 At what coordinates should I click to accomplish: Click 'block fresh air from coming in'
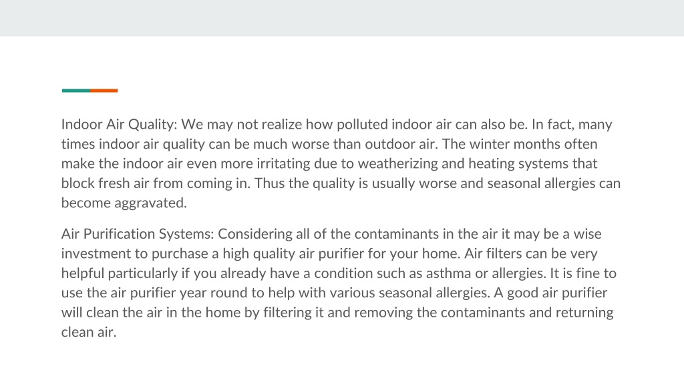coord(154,183)
